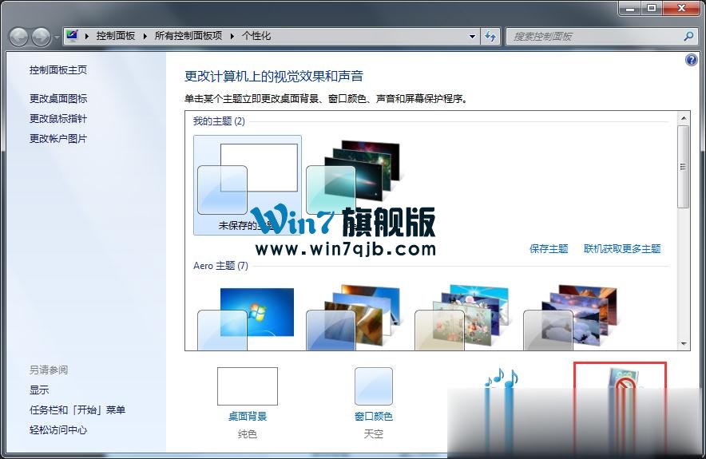This screenshot has height=459, width=706.
Task: Open 任务栏和「开始」菜单 link
Action: [x=77, y=410]
